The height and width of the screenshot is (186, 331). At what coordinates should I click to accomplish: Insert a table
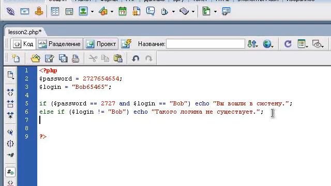coord(55,11)
